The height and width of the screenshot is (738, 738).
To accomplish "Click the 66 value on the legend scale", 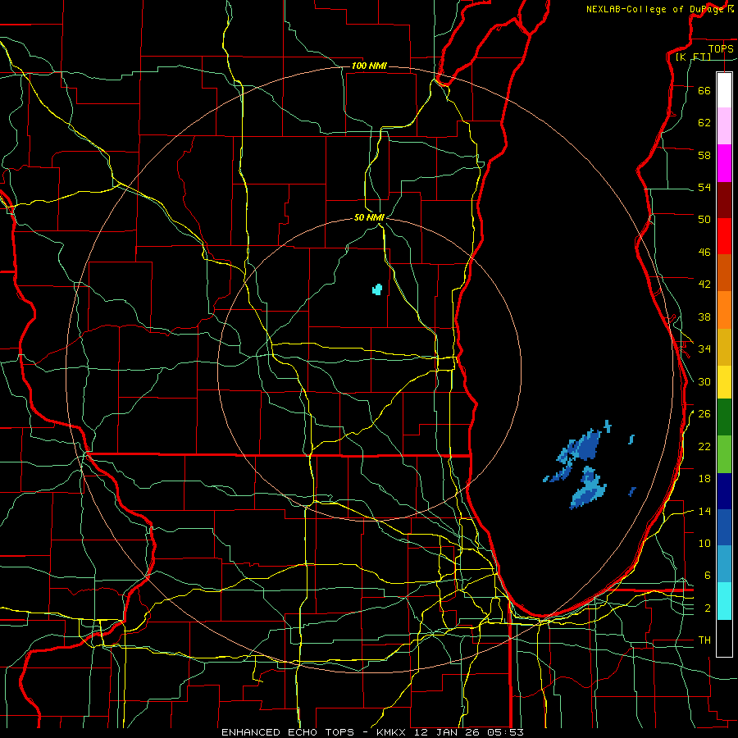I will [704, 90].
